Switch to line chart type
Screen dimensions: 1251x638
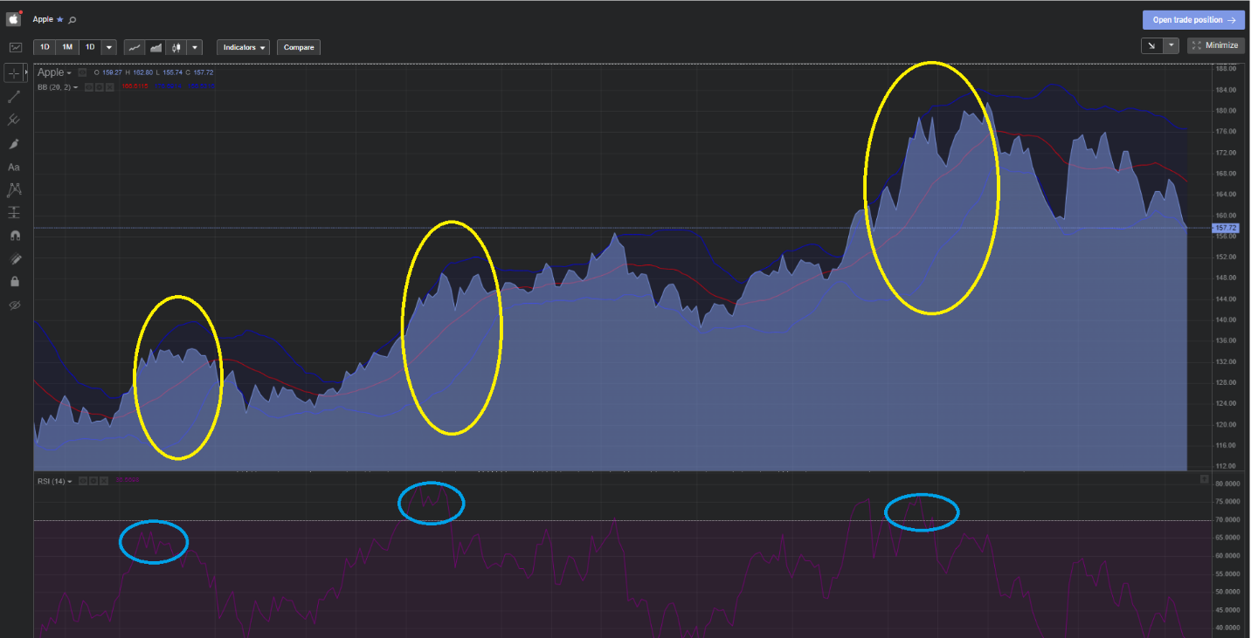pos(135,47)
